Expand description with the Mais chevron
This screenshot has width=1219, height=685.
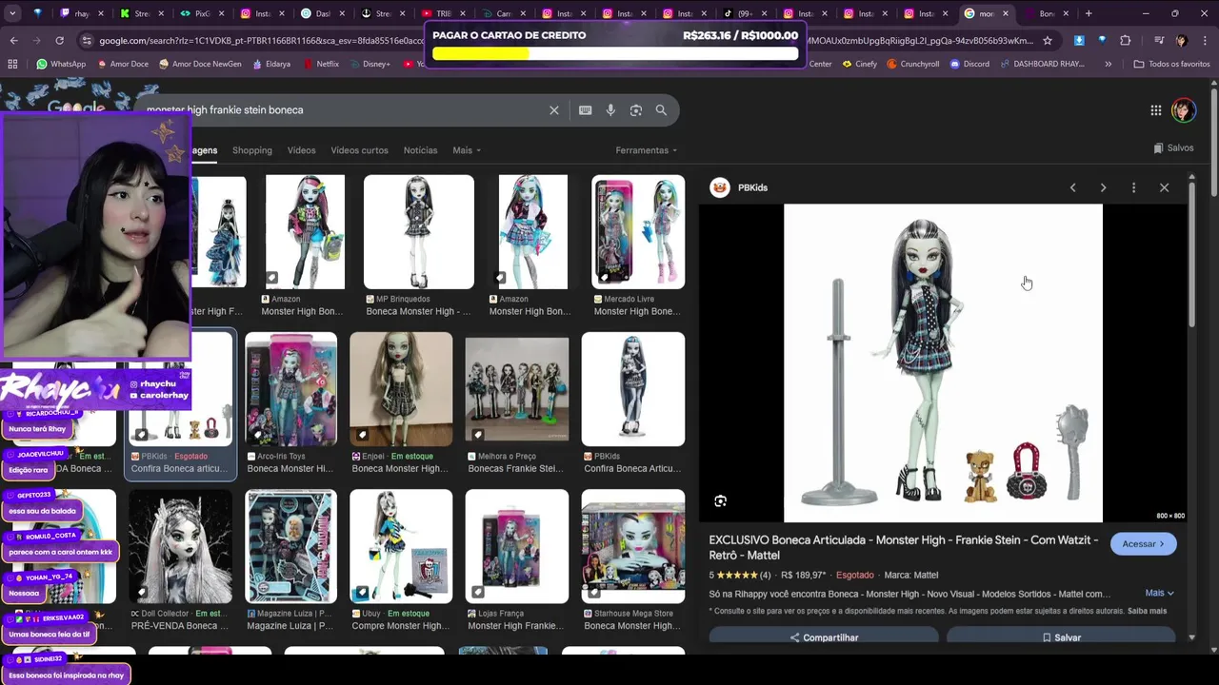(x=1159, y=593)
